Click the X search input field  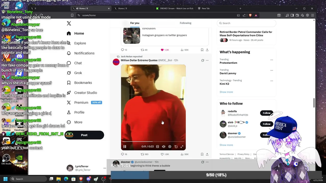tap(246, 23)
